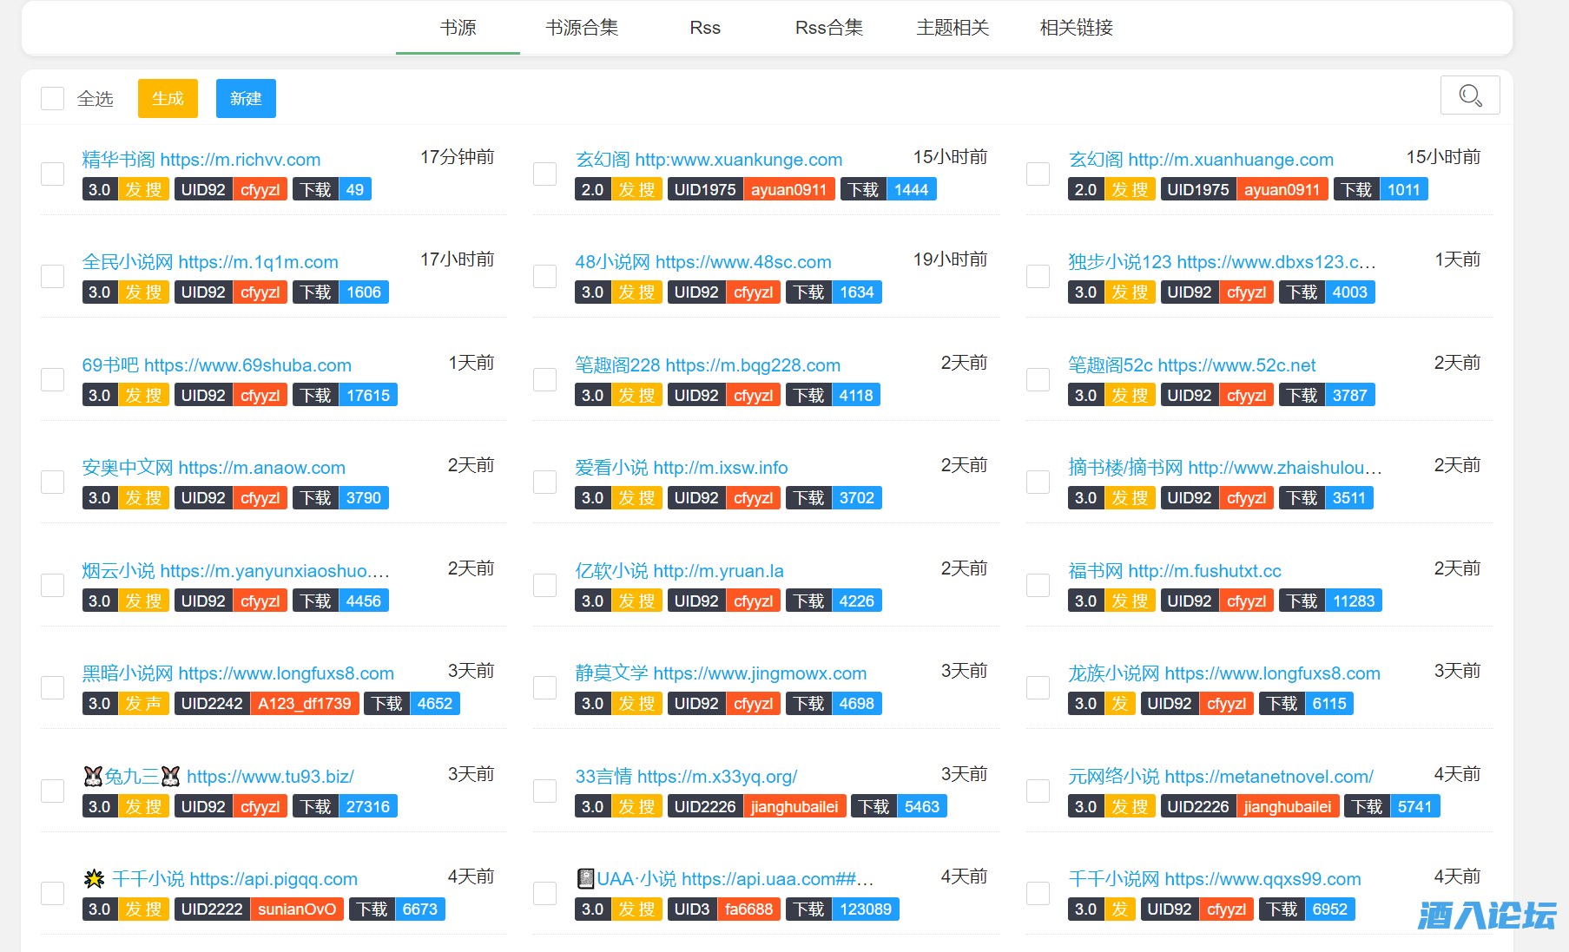Tick the checkbox next to 元网络小说
The width and height of the screenshot is (1569, 952).
tap(1038, 791)
